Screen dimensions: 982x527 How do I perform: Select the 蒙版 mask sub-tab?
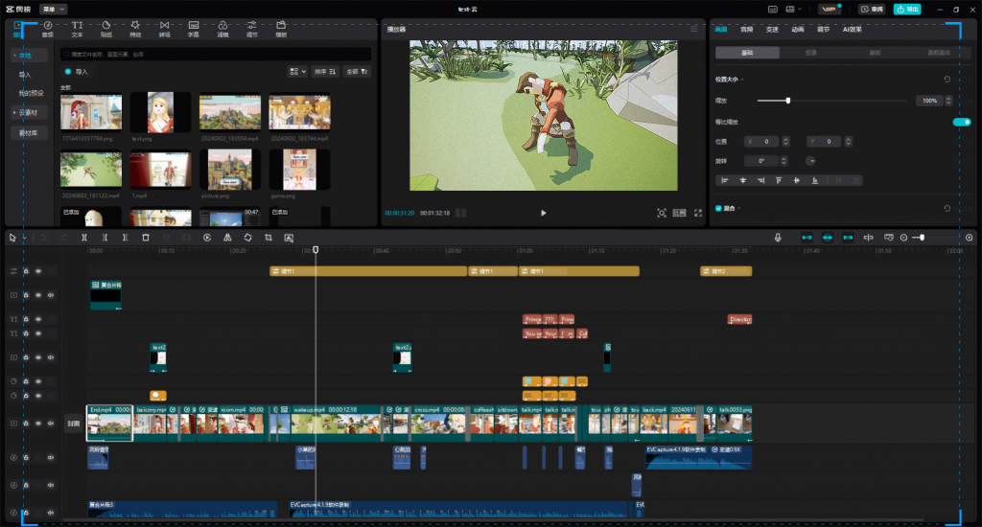point(875,53)
